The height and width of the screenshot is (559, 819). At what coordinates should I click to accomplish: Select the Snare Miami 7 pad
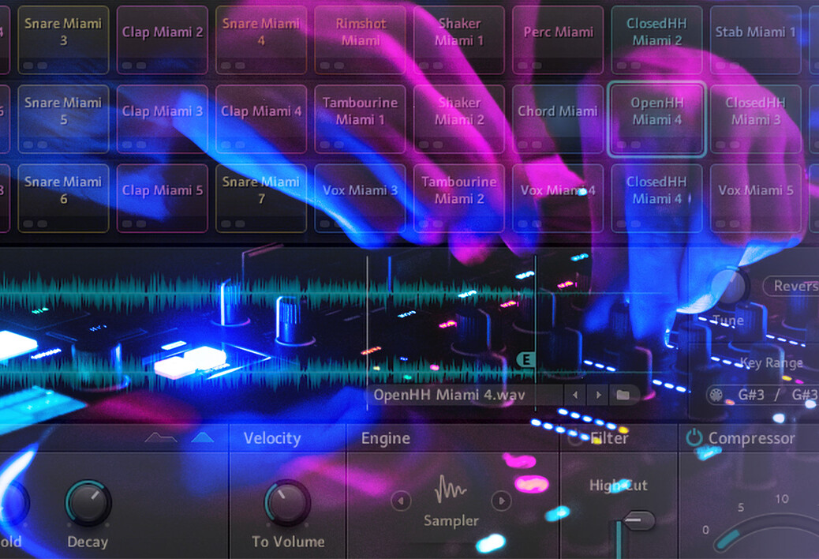pyautogui.click(x=261, y=198)
